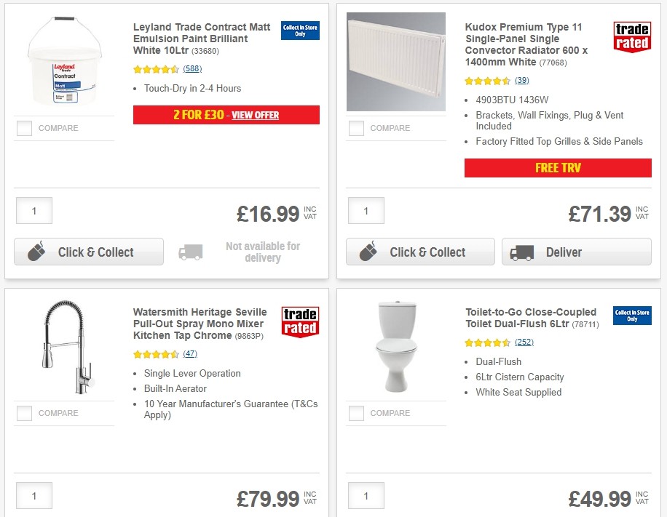Screen dimensions: 667x517
Task: Click the Collect In Store Only badge on the toilet
Action: pyautogui.click(x=631, y=316)
